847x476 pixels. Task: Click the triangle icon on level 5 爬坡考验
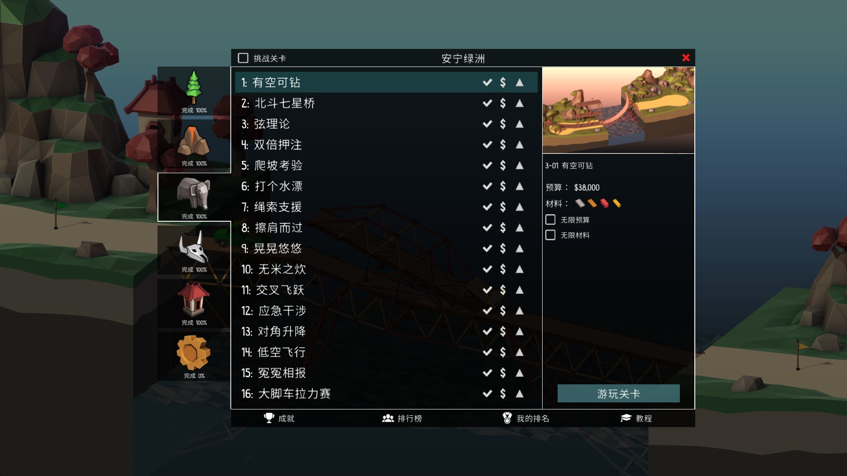520,165
